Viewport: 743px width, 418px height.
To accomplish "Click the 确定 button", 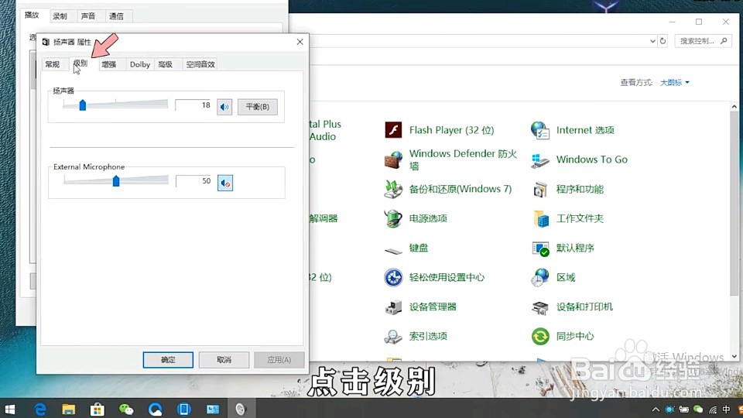I will point(168,360).
